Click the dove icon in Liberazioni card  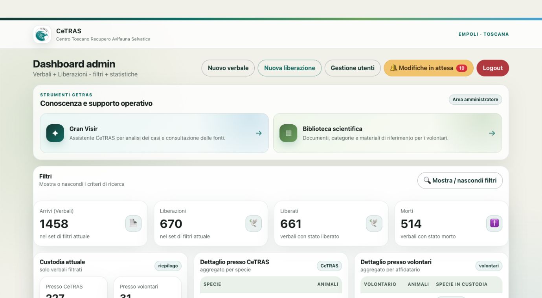tap(254, 223)
